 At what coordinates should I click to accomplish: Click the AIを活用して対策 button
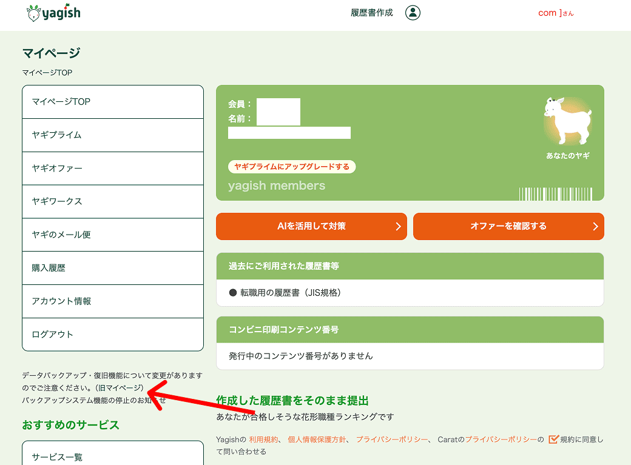[x=311, y=227]
